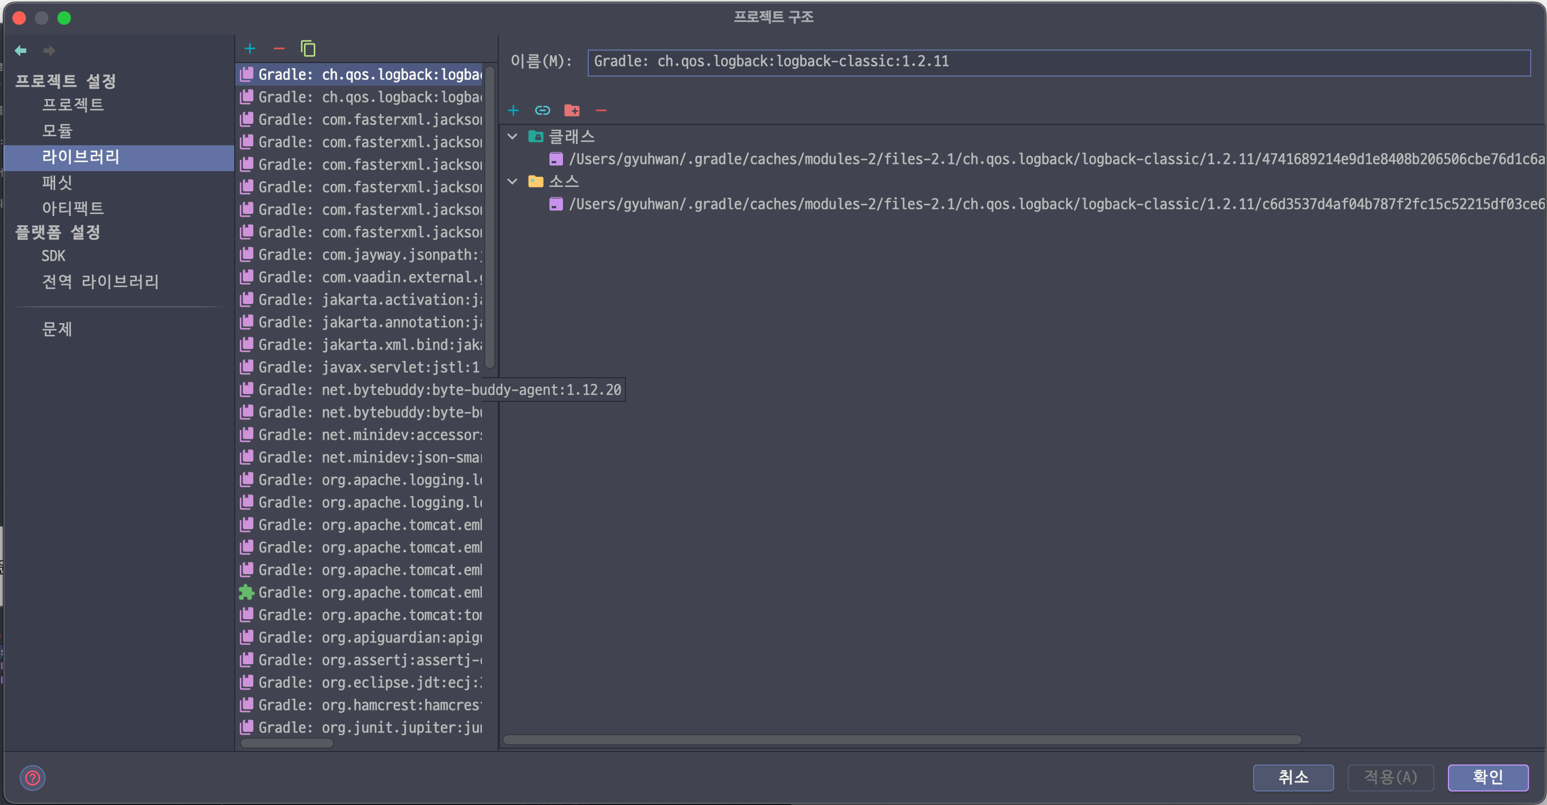Click the remove library minus icon
The image size is (1547, 805).
[279, 48]
